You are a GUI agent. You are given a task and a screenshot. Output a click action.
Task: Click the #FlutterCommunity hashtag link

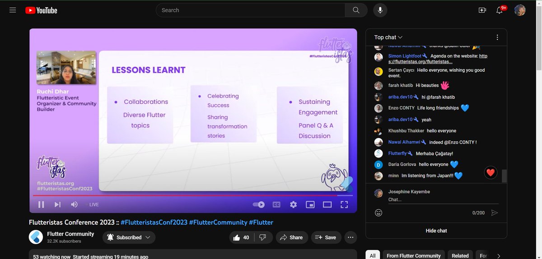(x=218, y=222)
